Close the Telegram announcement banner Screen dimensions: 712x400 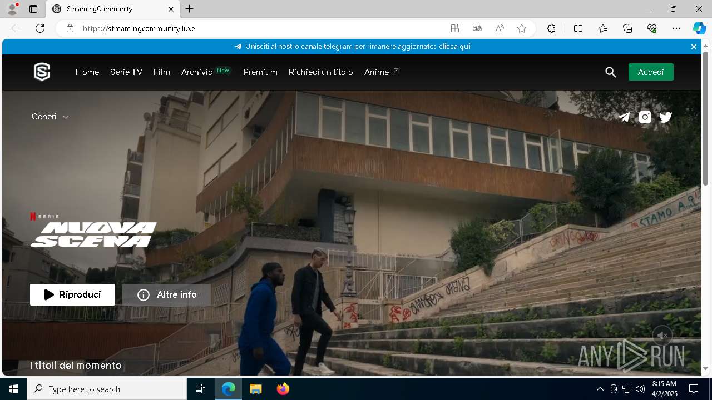click(694, 47)
